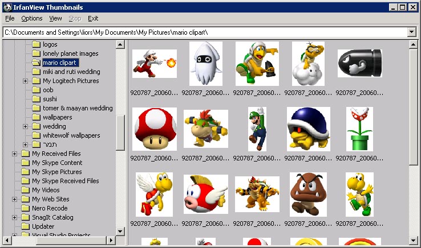Select the My Videos folder

tap(46, 190)
